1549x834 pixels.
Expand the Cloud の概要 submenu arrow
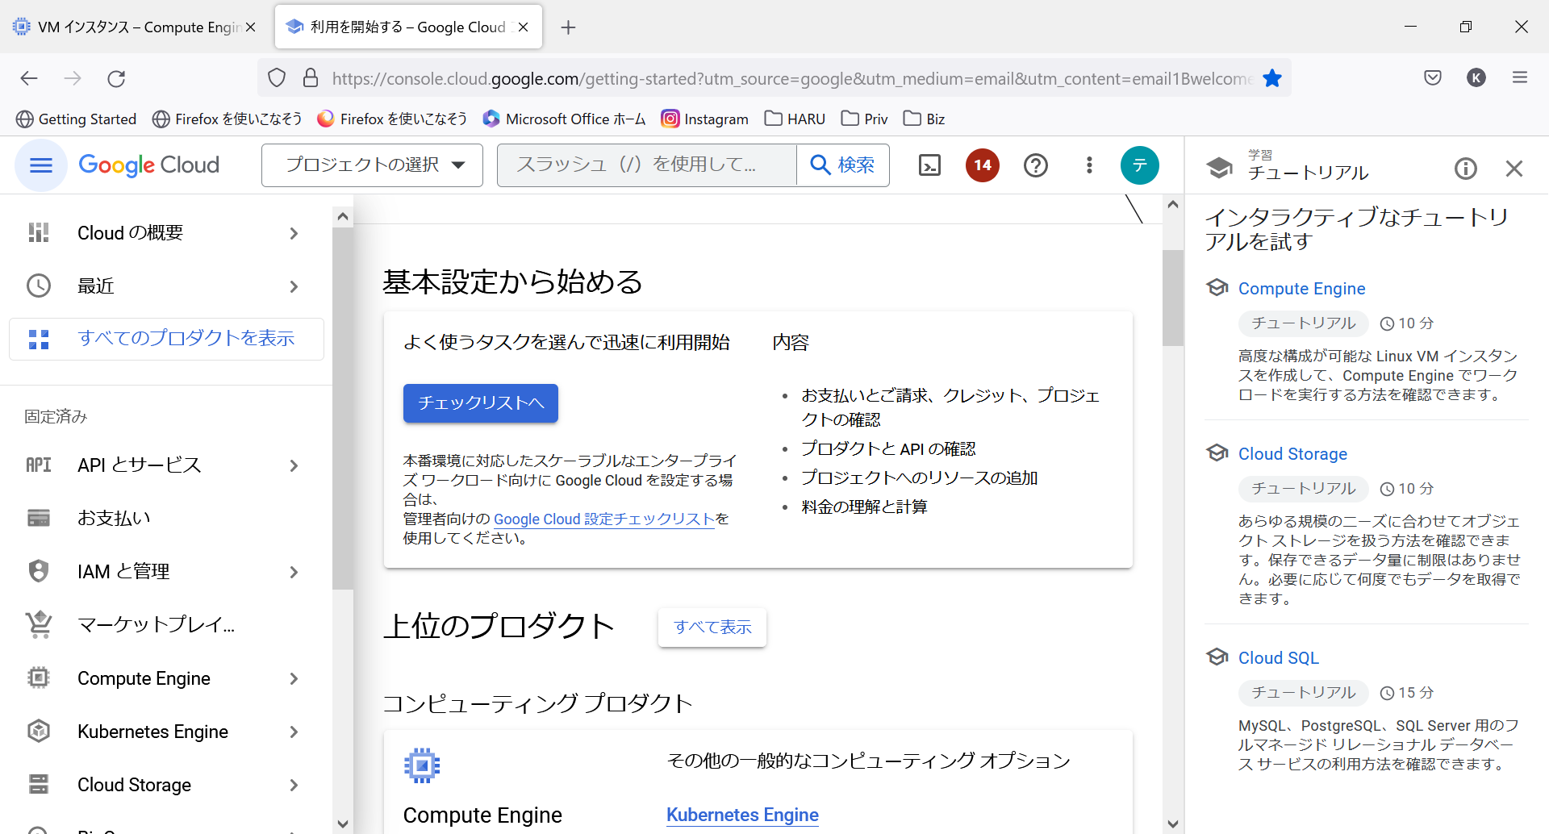294,234
